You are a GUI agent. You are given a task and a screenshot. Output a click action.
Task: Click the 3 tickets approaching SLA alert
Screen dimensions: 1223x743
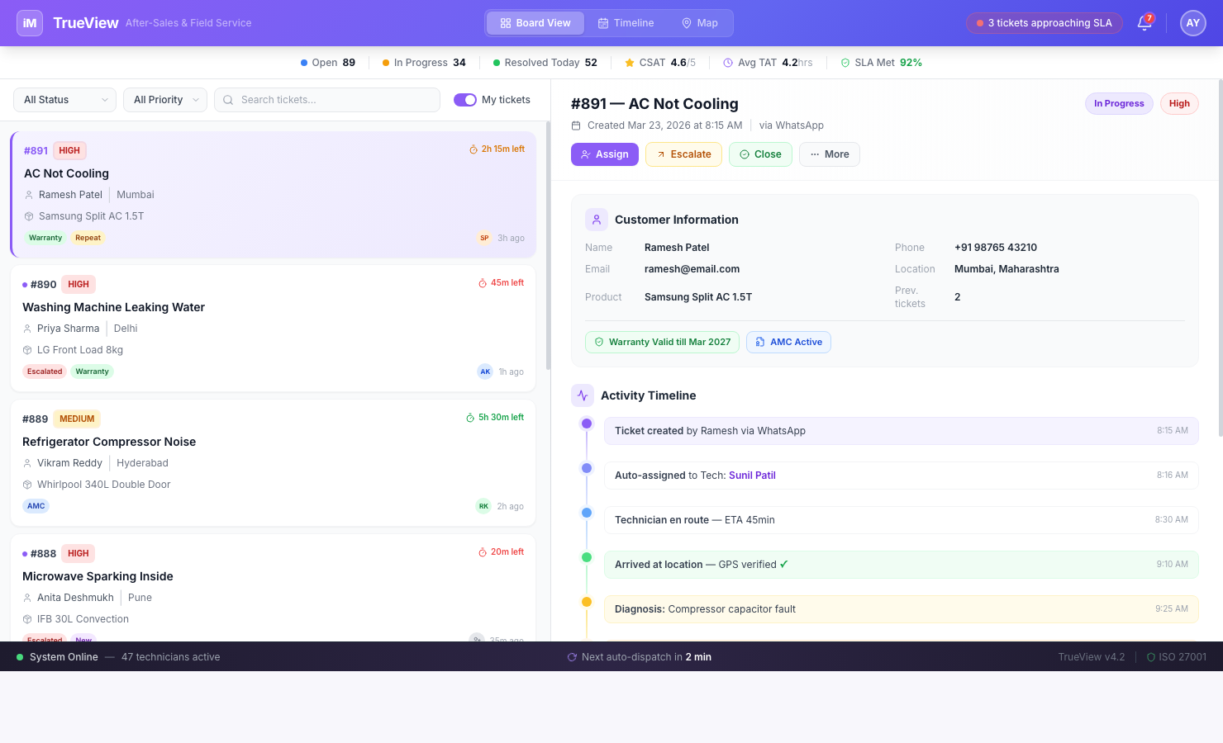click(x=1044, y=23)
